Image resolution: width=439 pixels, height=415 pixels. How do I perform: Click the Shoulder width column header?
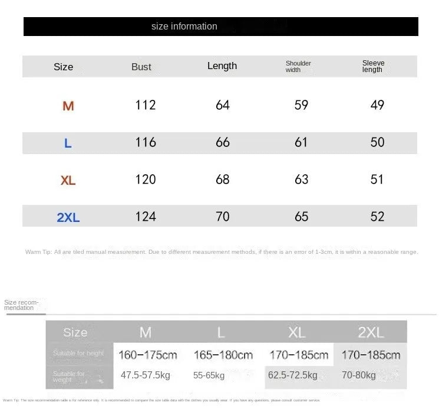298,67
